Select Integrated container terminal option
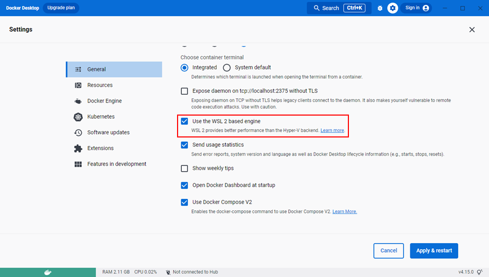 pyautogui.click(x=184, y=68)
